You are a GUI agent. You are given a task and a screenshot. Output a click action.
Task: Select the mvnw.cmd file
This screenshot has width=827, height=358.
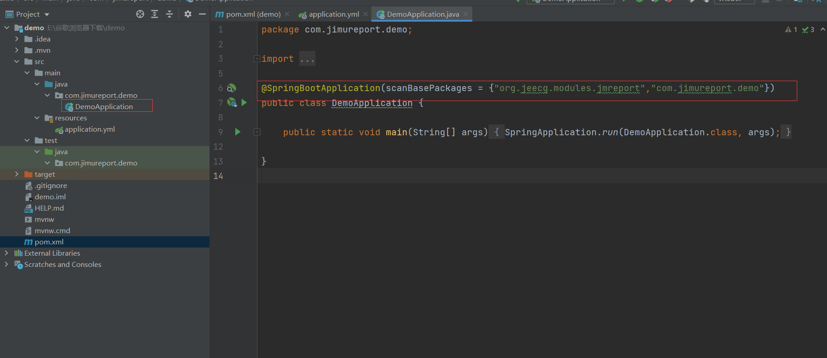point(52,231)
